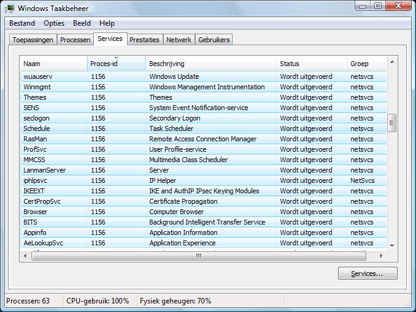The height and width of the screenshot is (312, 416).
Task: Open the Bestand menu
Action: [22, 23]
